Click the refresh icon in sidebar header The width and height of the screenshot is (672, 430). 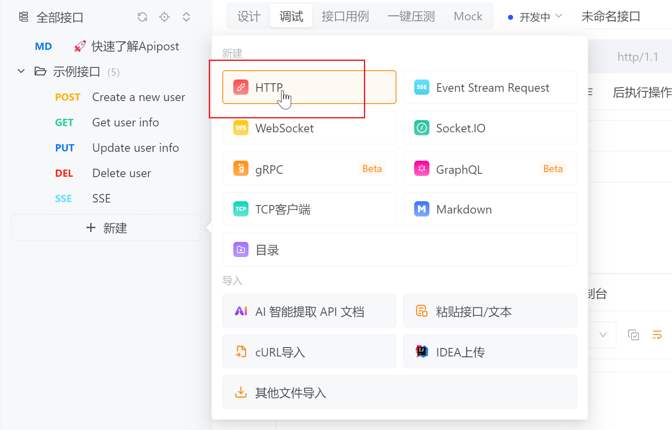pos(142,17)
